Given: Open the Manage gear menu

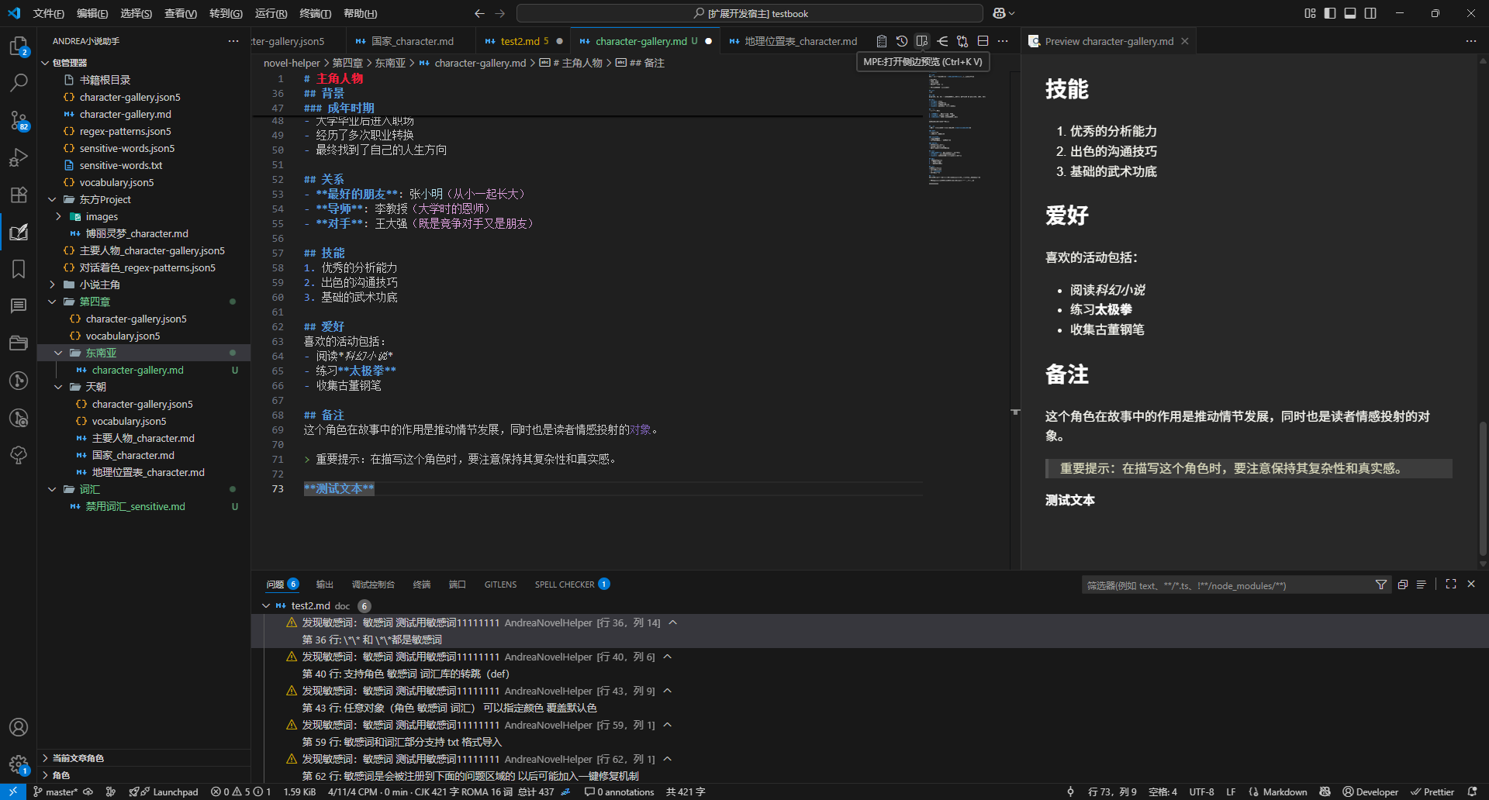Looking at the screenshot, I should click(19, 764).
